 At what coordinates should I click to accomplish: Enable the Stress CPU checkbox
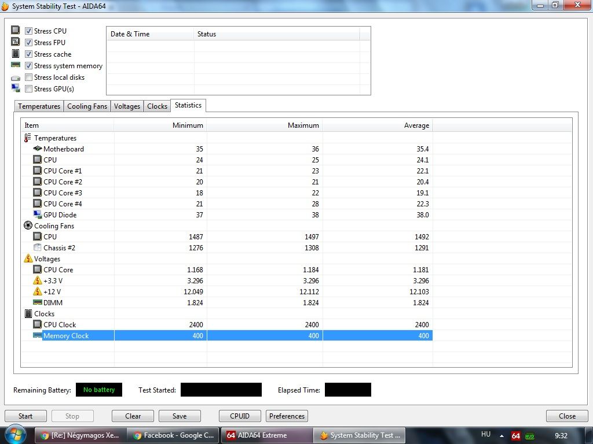(x=28, y=31)
